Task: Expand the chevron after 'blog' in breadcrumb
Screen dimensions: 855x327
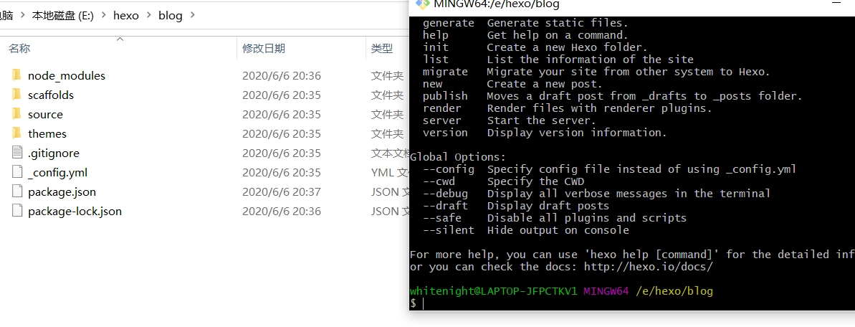Action: pyautogui.click(x=192, y=15)
